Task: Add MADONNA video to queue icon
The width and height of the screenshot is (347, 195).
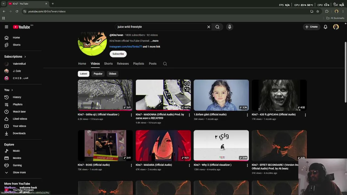Action: coord(187,89)
